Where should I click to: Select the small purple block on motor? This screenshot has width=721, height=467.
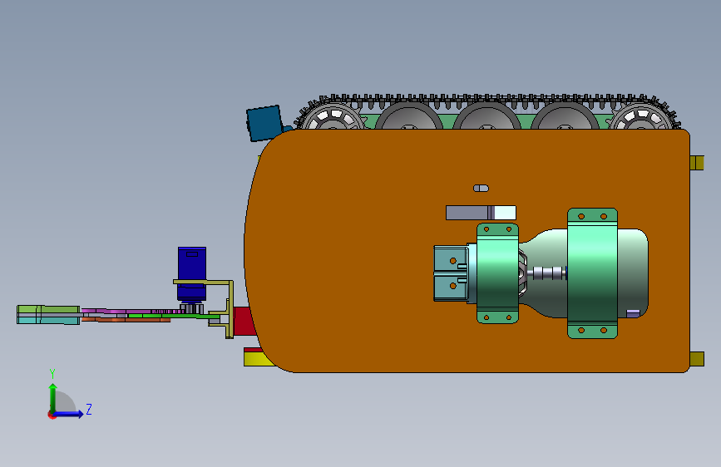[x=633, y=313]
